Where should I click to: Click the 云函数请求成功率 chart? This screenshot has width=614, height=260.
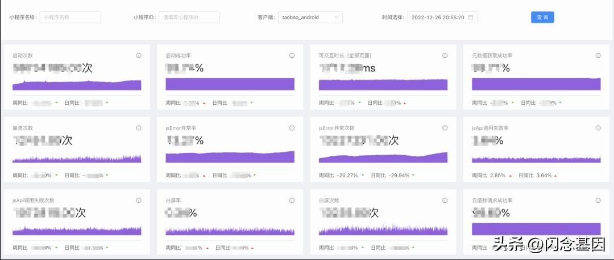[536, 229]
